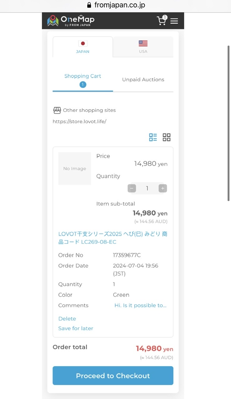
Task: Switch to grid view layout
Action: tap(167, 137)
